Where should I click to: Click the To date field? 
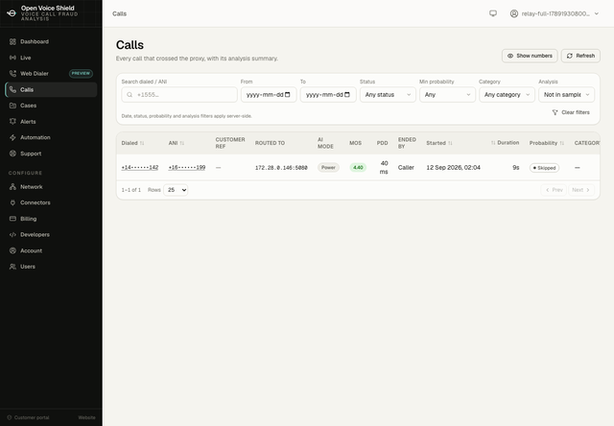click(x=328, y=95)
